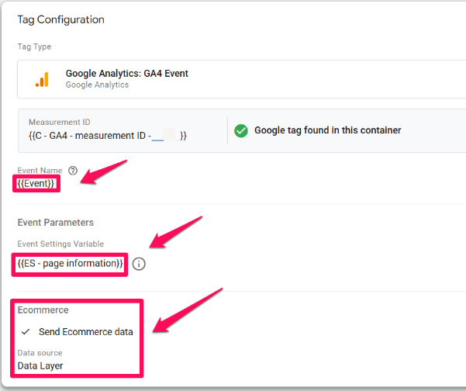Screen dimensions: 466x391
Task: Click the Tag Configuration heading
Action: point(61,19)
